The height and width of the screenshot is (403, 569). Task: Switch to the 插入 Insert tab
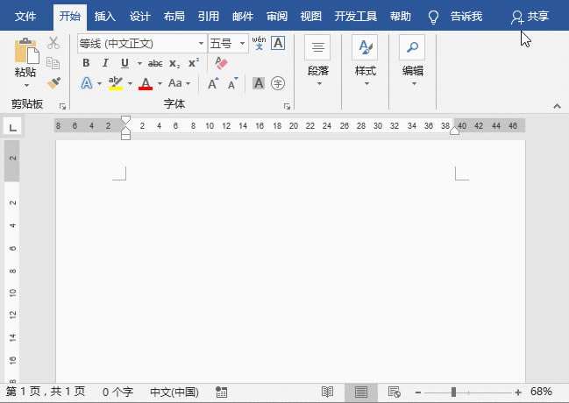pos(105,17)
